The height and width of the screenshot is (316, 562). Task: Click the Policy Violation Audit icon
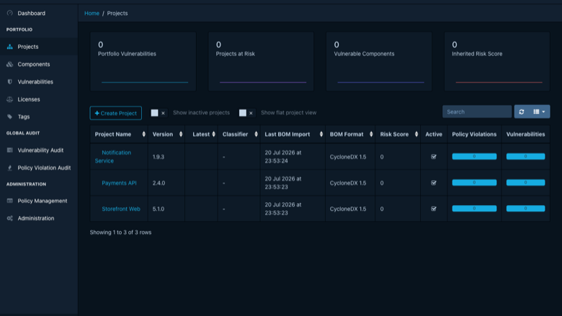9,168
